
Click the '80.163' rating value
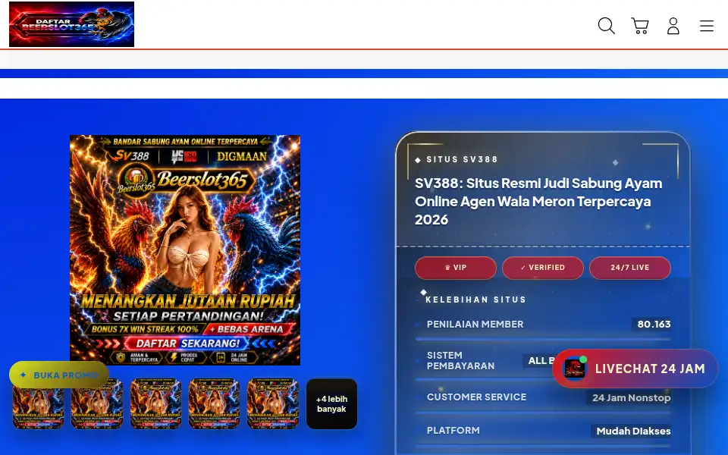[654, 324]
